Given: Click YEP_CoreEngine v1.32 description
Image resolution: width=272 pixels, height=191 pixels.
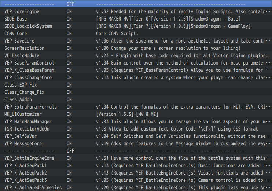Looking at the screenshot, I should [x=183, y=11].
